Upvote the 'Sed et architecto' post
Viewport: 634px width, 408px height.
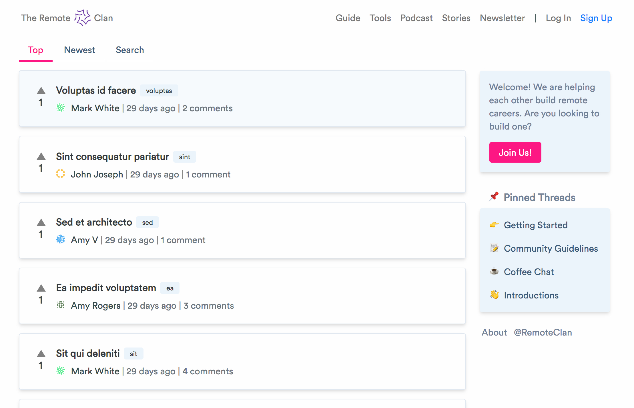coord(41,222)
